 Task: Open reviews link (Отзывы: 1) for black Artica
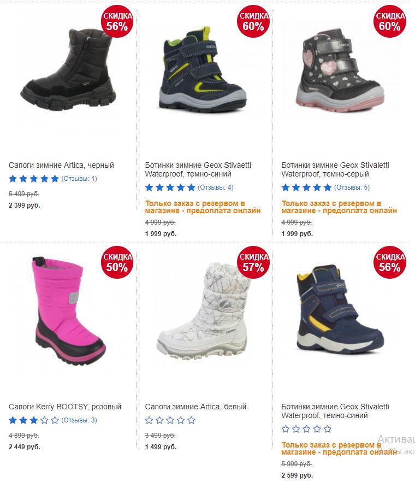pos(79,179)
